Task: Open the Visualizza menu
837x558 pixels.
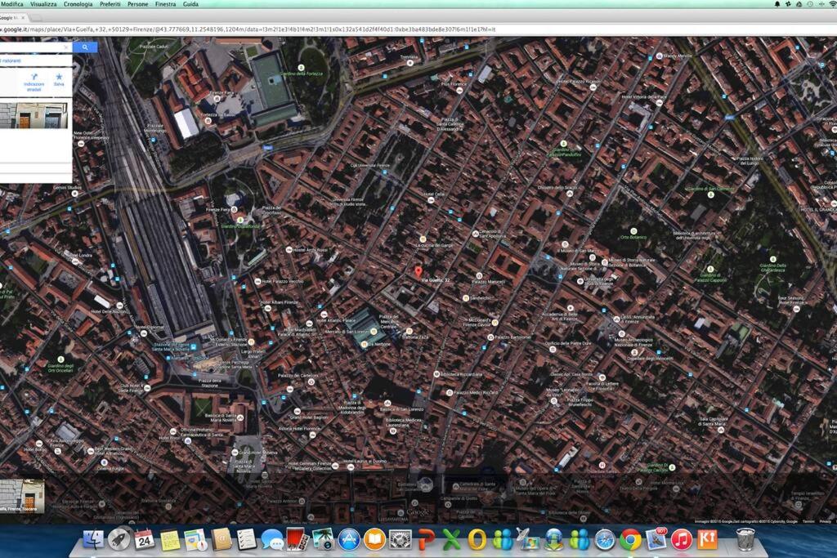Action: point(44,4)
